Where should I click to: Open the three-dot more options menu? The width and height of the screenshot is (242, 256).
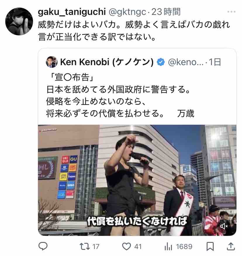(x=231, y=12)
